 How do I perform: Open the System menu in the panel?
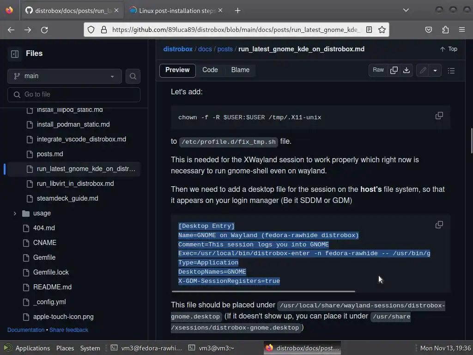(90, 348)
